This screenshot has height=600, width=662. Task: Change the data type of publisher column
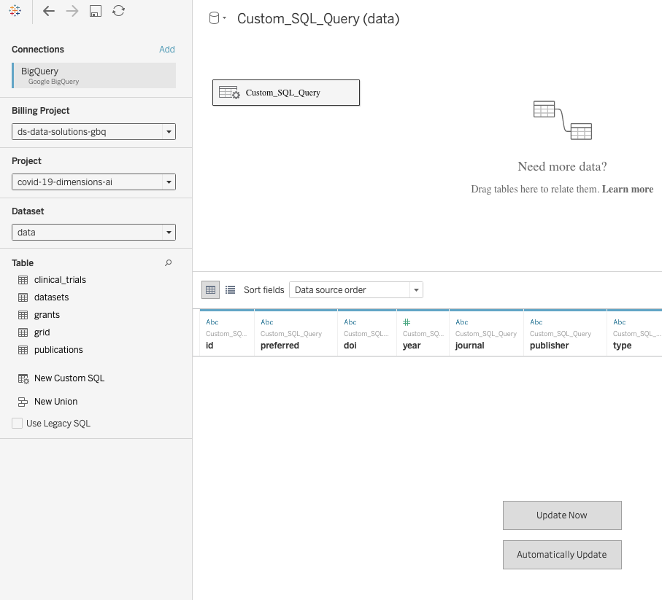pos(536,322)
